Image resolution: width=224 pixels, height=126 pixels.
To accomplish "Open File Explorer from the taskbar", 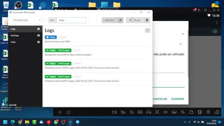I will pos(27,122).
